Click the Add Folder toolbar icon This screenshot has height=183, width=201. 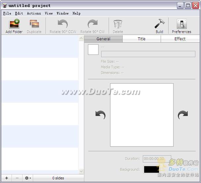coord(14,24)
